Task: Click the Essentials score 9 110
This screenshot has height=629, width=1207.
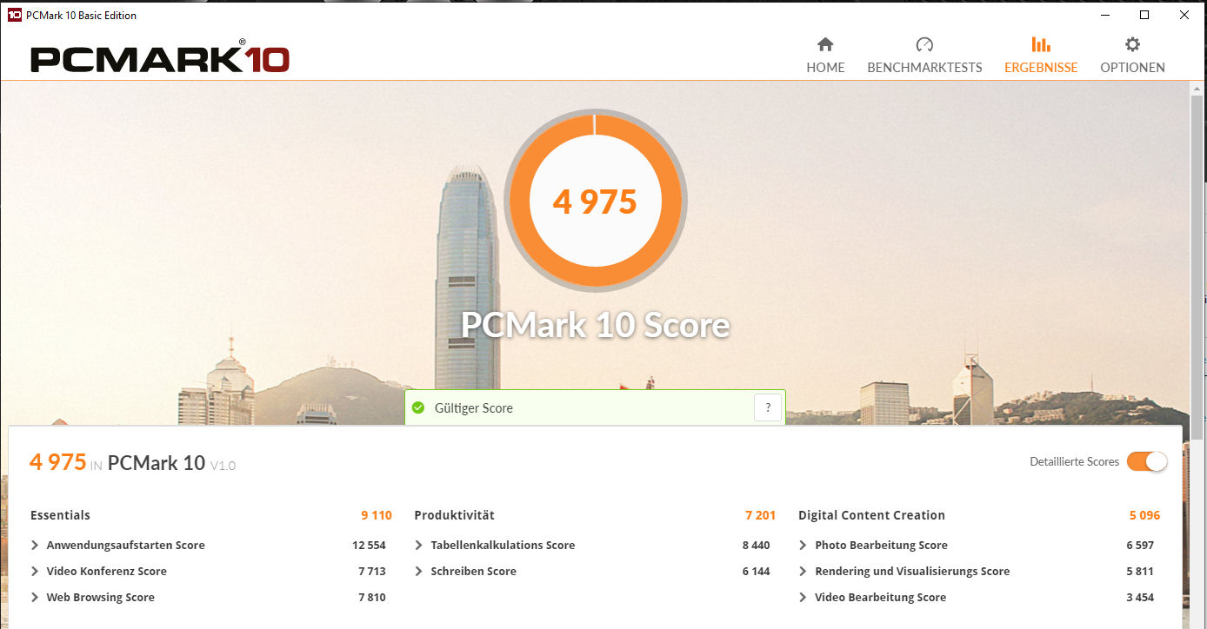Action: tap(377, 515)
